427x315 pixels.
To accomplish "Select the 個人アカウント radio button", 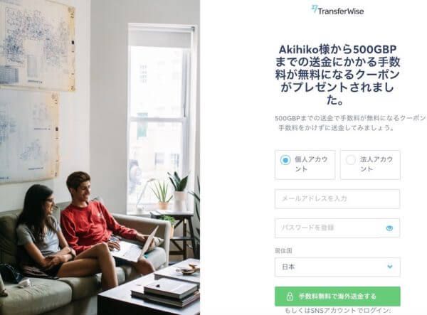I will 285,160.
